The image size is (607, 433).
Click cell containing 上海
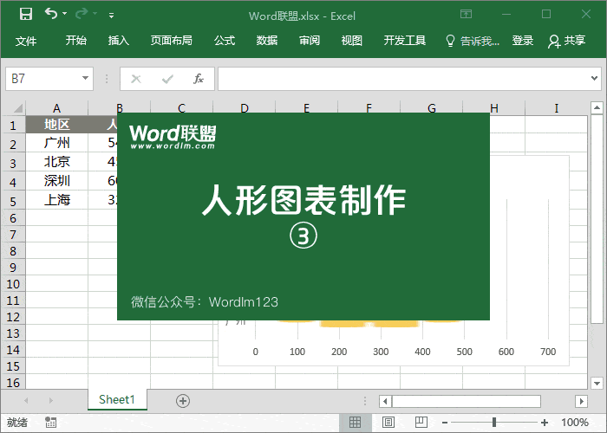coord(57,200)
